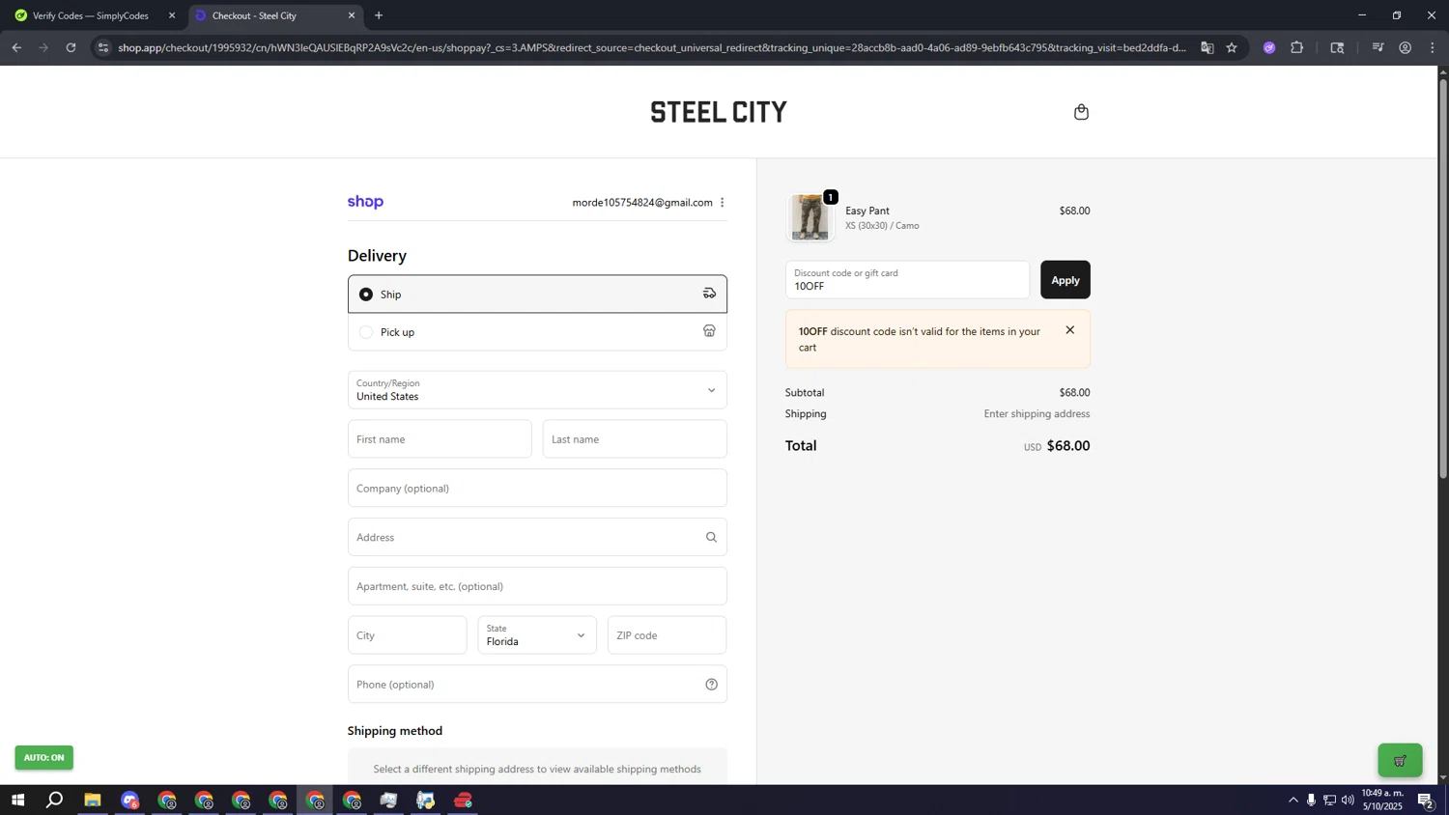The image size is (1449, 815).
Task: Click the email morde105754824@gmail.com
Action: [641, 203]
